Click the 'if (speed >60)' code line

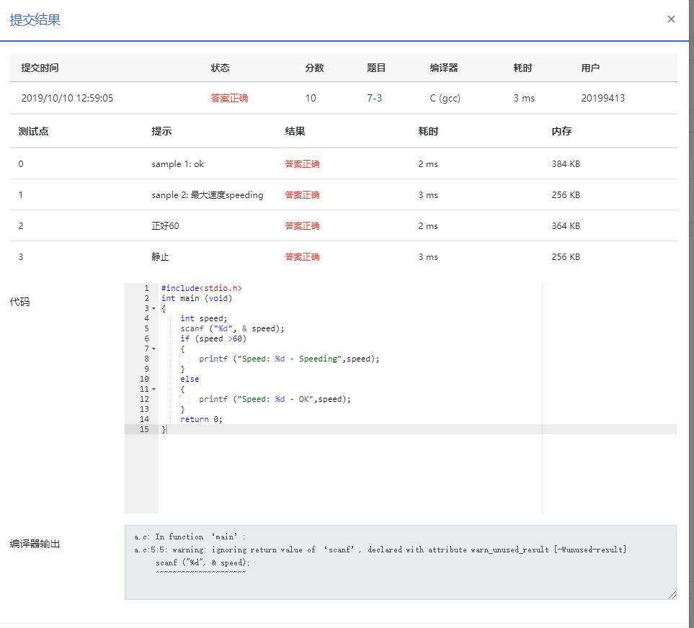click(213, 338)
